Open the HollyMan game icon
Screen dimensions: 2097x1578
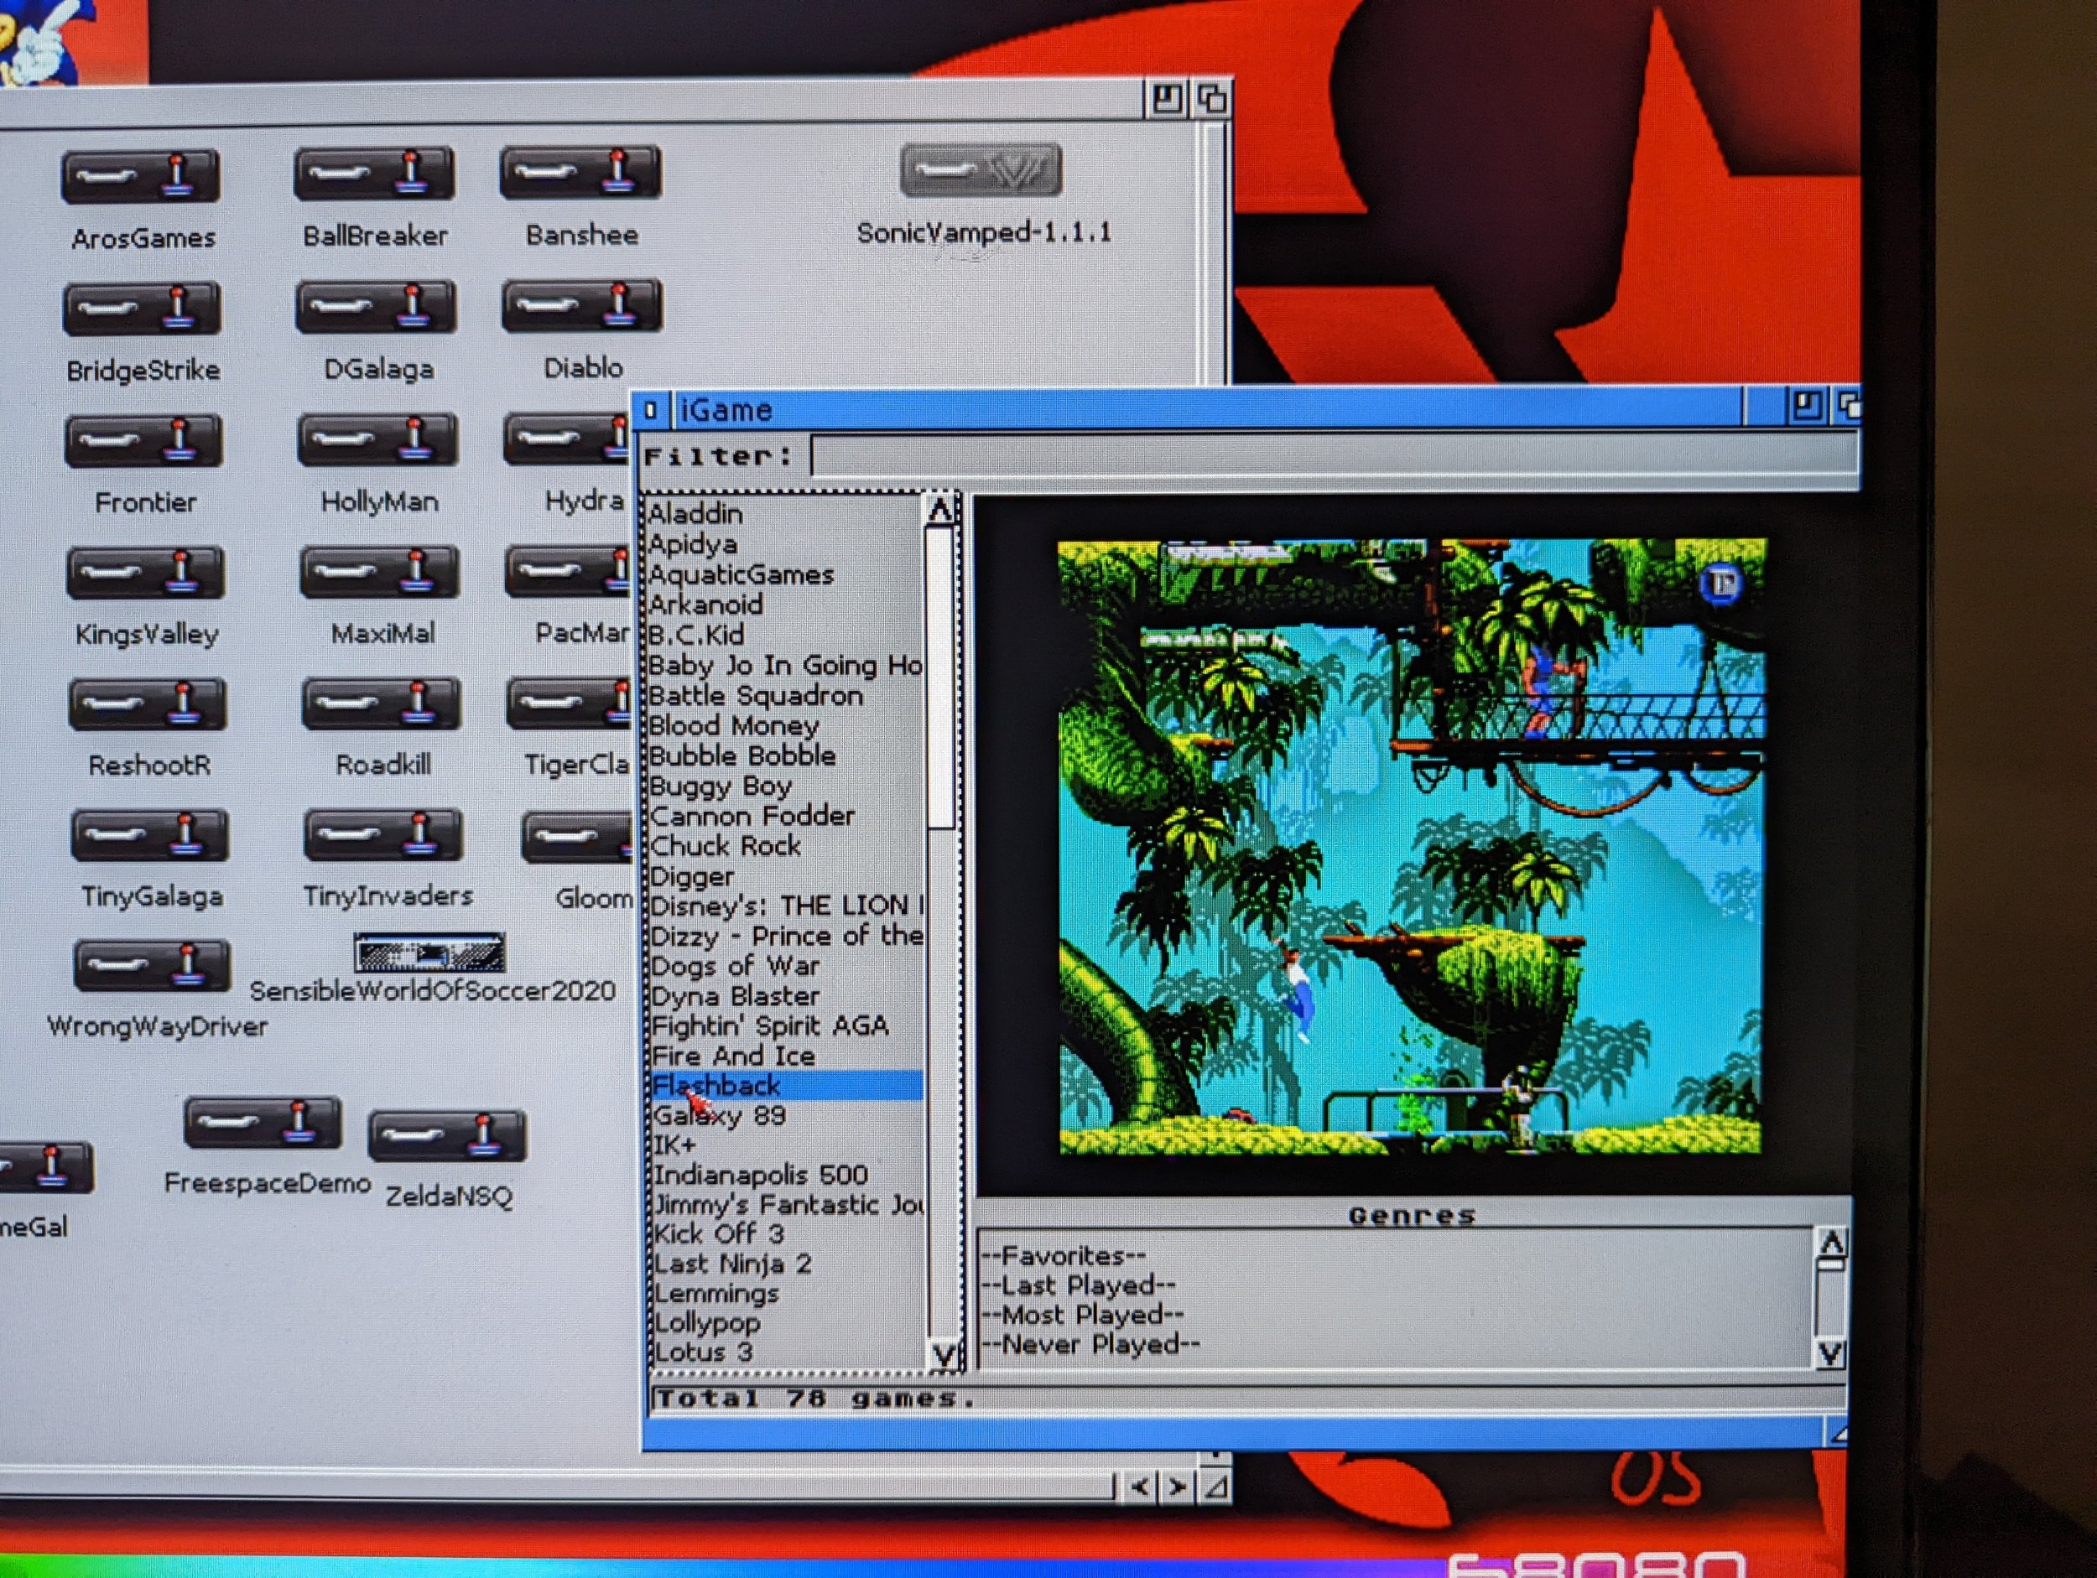pyautogui.click(x=377, y=439)
